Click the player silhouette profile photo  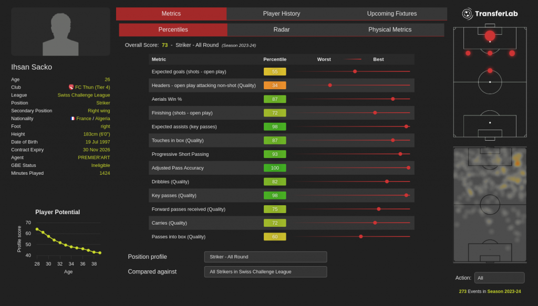click(x=60, y=32)
